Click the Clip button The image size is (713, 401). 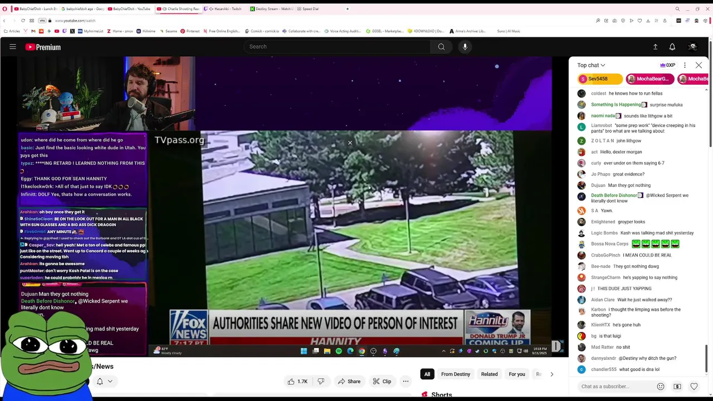pyautogui.click(x=382, y=382)
